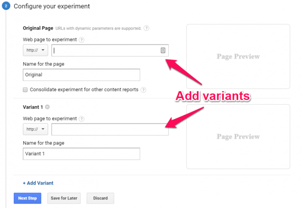Click the contacts icon inside the Original URL field

tap(163, 50)
